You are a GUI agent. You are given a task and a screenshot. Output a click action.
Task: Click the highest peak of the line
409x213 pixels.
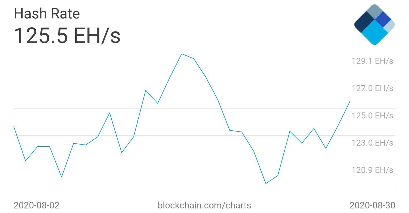point(181,54)
